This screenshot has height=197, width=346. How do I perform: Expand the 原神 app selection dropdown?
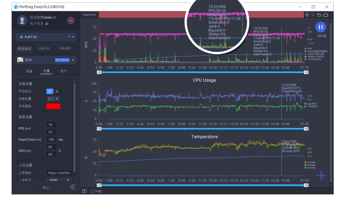pos(74,60)
